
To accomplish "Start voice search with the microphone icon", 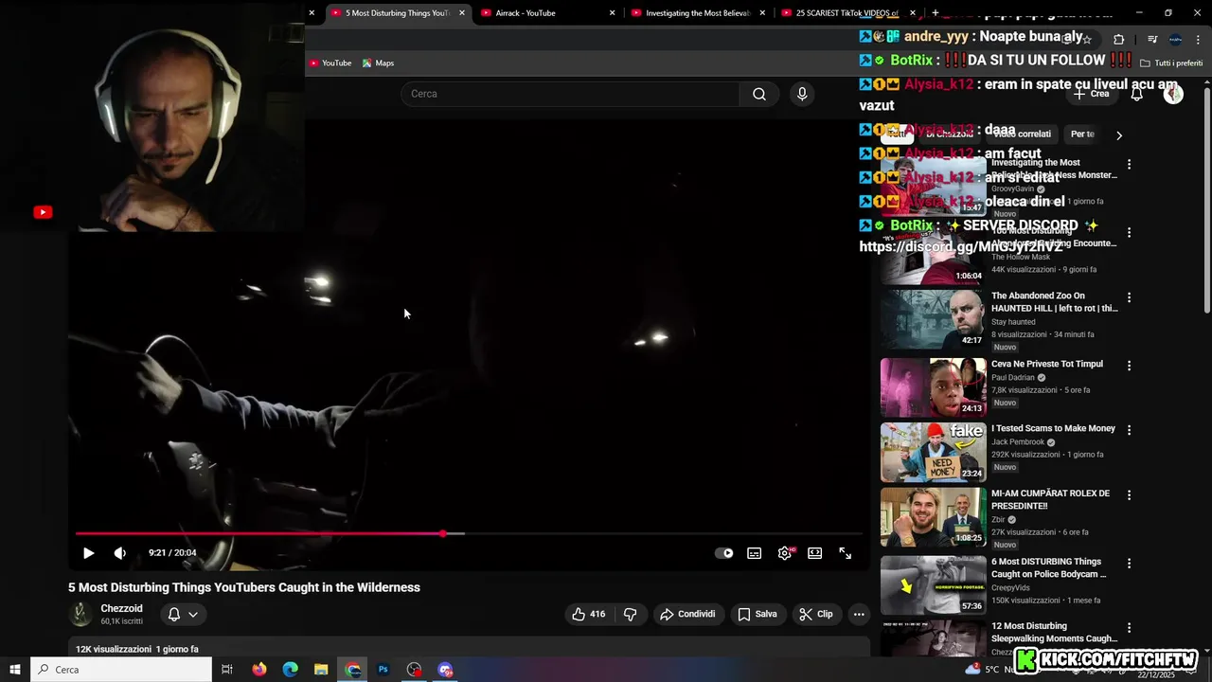I will [802, 94].
